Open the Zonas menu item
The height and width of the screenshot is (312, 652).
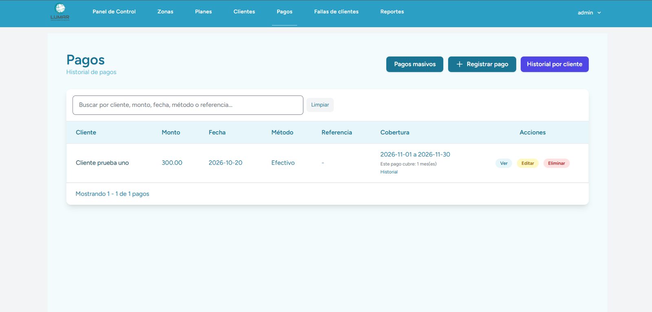pyautogui.click(x=165, y=12)
